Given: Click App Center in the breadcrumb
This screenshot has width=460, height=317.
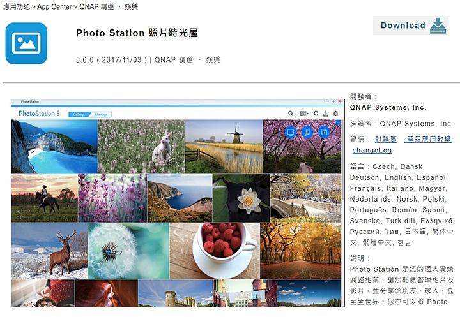Looking at the screenshot, I should pyautogui.click(x=54, y=7).
